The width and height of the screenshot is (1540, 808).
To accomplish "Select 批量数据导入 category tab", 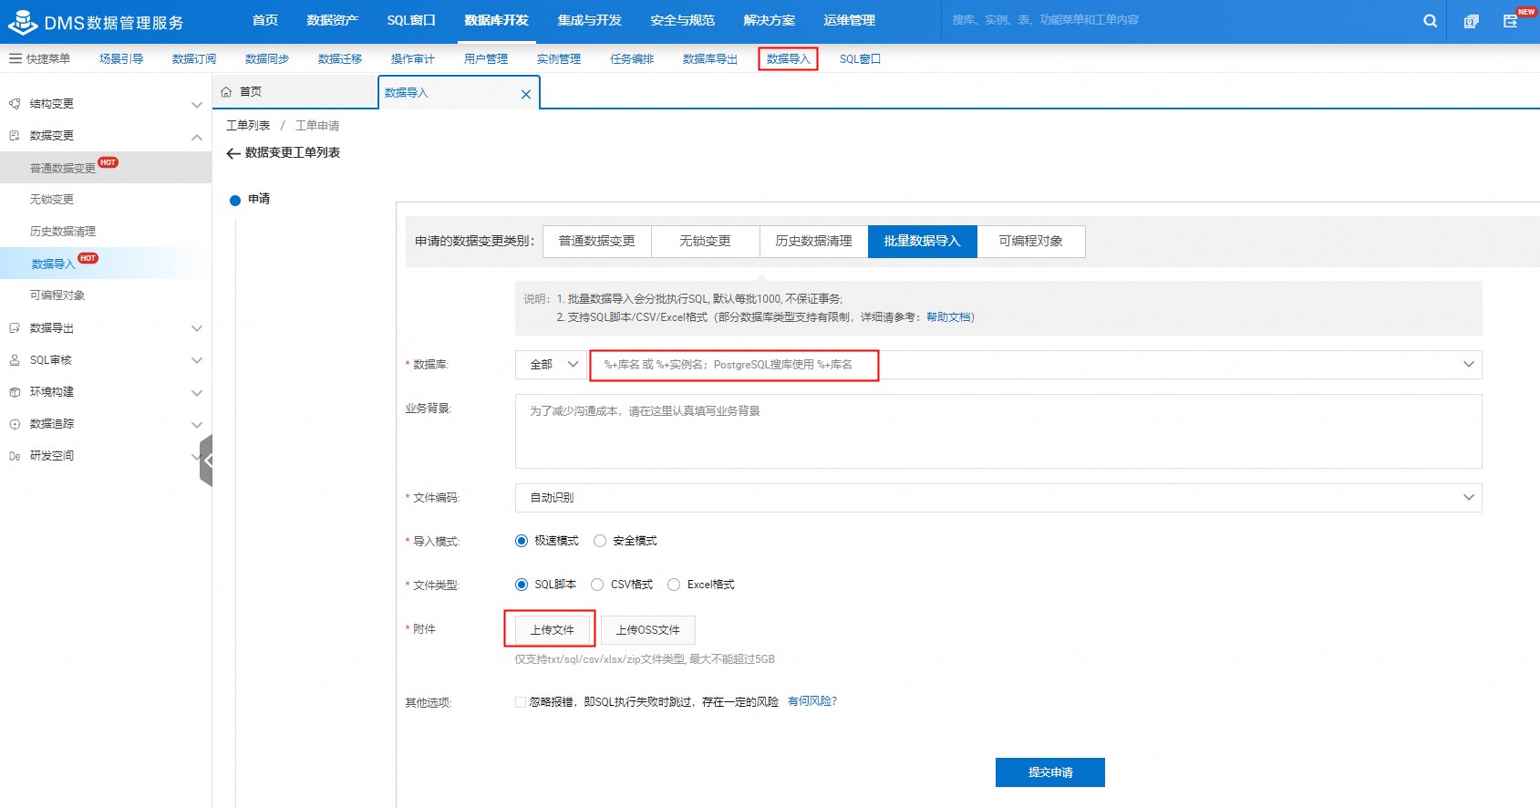I will (x=923, y=242).
